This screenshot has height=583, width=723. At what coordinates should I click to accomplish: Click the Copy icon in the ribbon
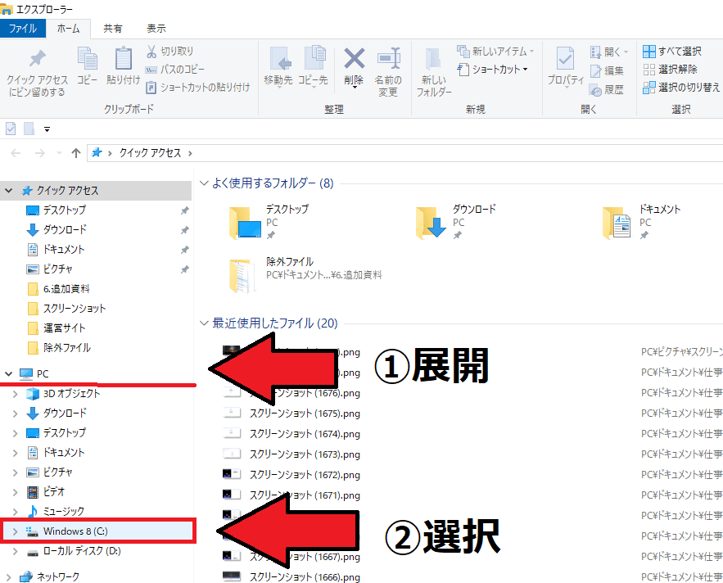coord(87,60)
